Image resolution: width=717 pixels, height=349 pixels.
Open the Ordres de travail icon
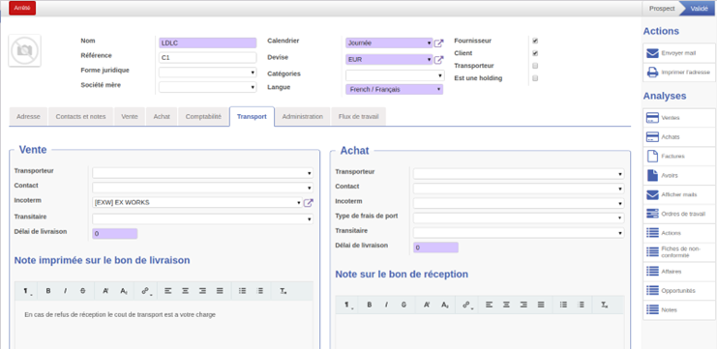click(652, 214)
